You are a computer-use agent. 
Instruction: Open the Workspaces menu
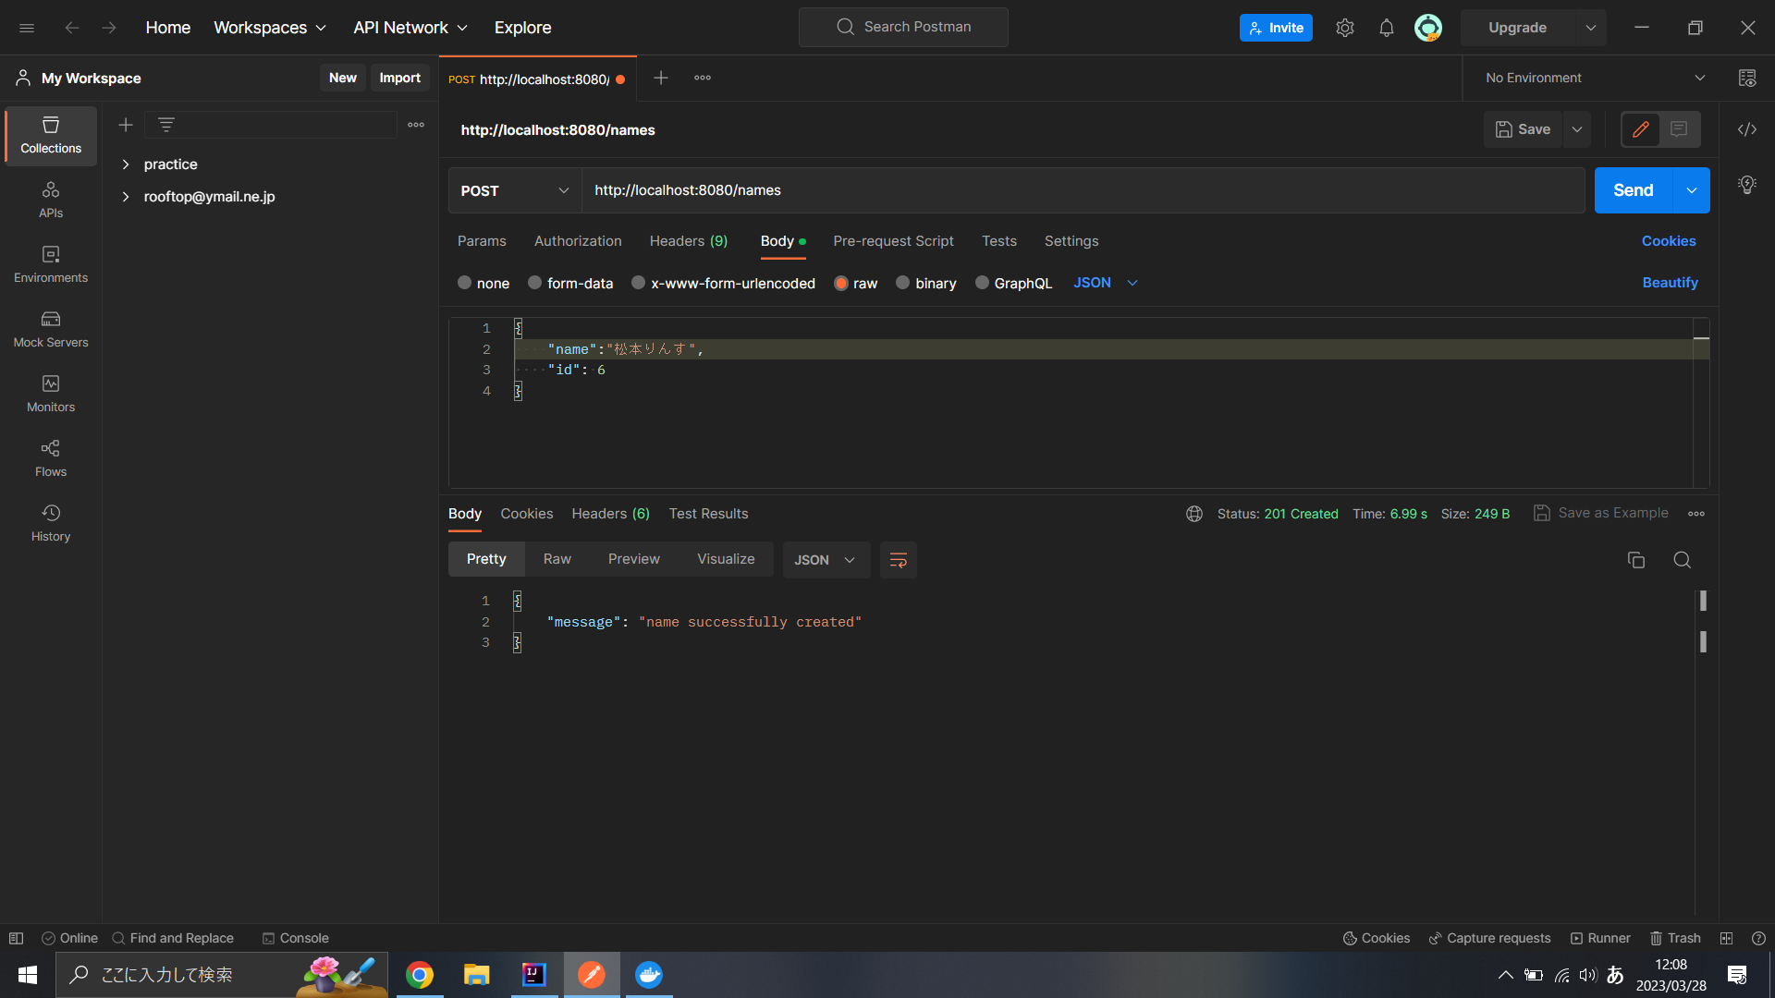point(270,28)
